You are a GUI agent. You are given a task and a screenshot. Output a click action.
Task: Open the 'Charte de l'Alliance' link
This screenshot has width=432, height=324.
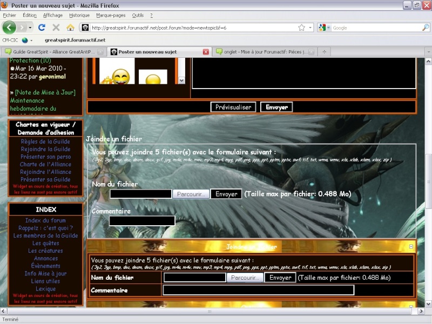[45, 164]
